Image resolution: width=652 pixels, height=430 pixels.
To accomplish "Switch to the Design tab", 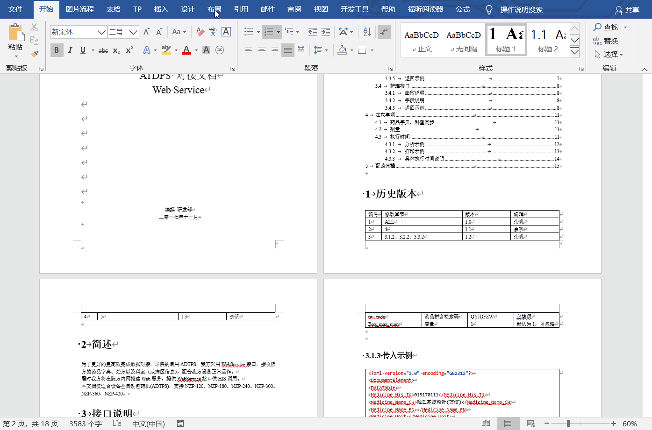I will tap(188, 9).
